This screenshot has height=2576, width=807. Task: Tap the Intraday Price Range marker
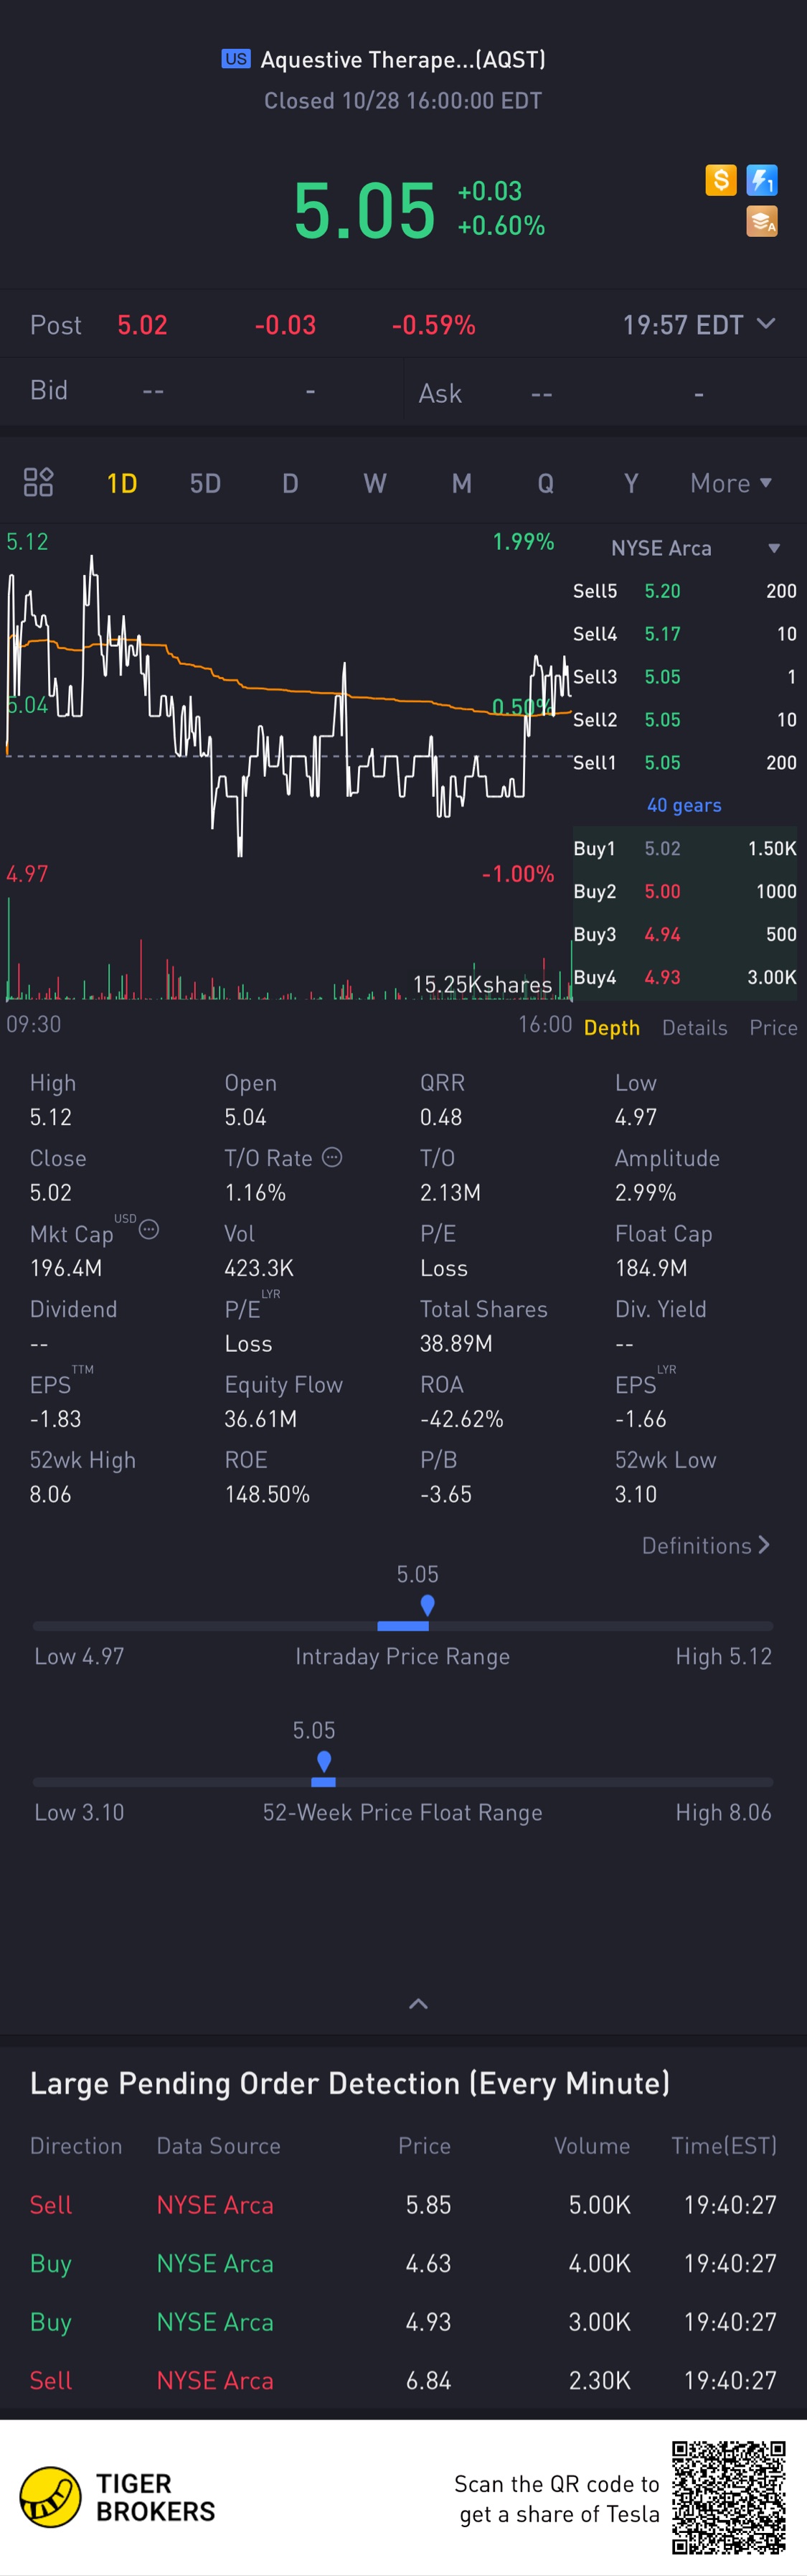pos(428,1605)
